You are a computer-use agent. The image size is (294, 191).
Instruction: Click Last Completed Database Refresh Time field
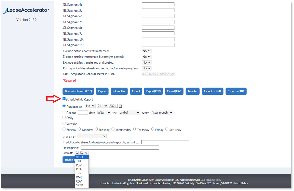(158, 74)
